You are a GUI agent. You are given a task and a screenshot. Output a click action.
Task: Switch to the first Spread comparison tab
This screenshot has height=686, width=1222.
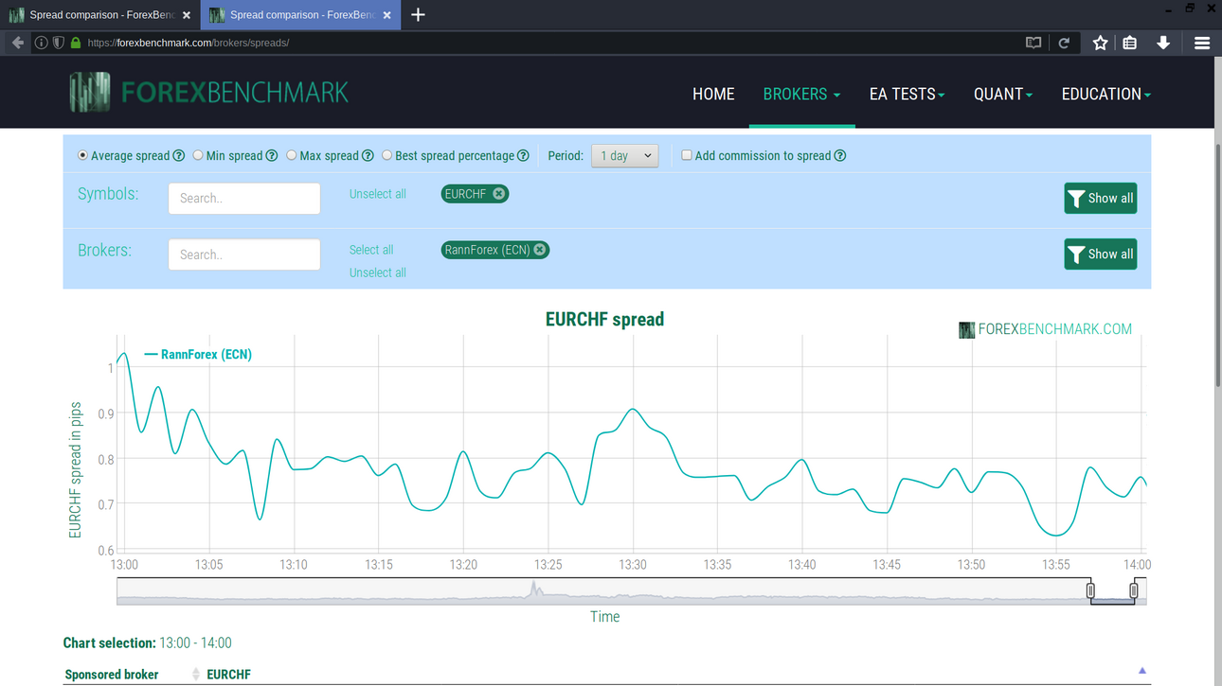(x=99, y=15)
